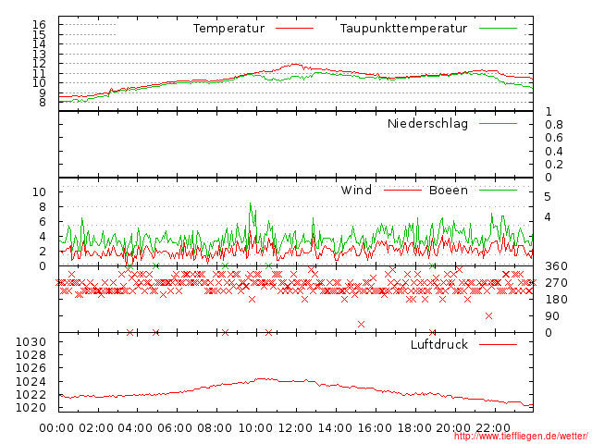Click the 12 temperature axis value
Image resolution: width=592 pixels, height=444 pixels.
(x=39, y=64)
